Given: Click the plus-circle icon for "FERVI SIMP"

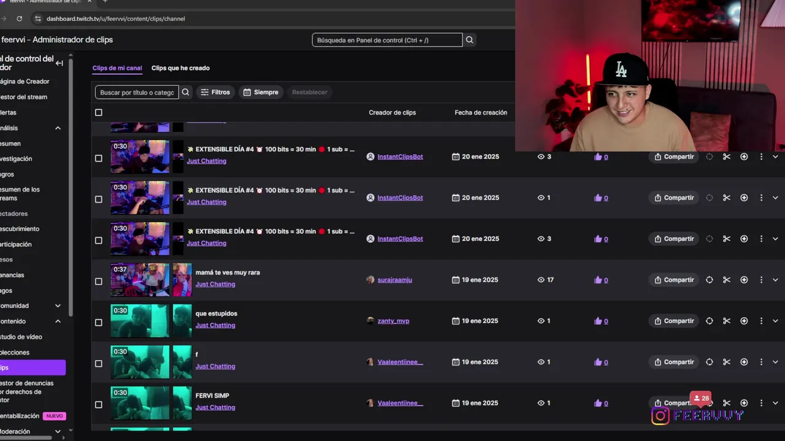Looking at the screenshot, I should click(744, 403).
